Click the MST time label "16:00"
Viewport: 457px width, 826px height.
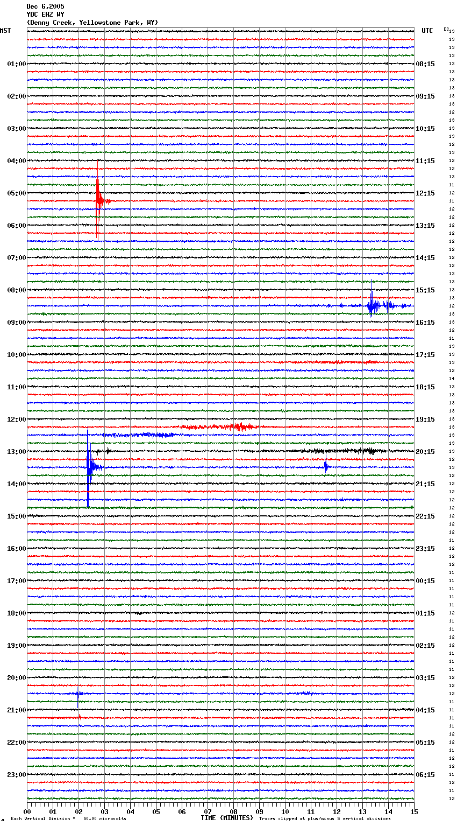pos(17,549)
